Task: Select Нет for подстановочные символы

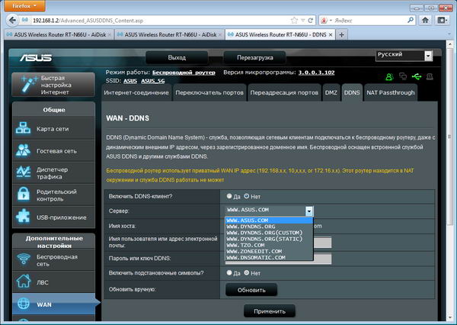Action: (x=247, y=272)
